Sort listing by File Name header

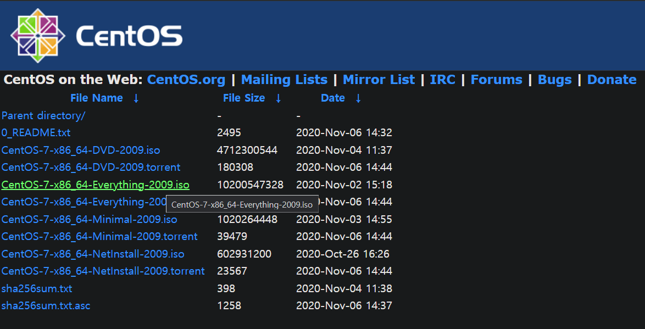tap(97, 98)
